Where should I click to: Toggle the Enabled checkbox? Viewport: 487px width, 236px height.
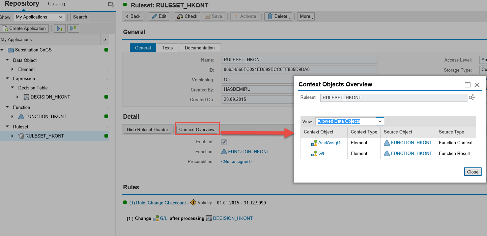(224, 142)
